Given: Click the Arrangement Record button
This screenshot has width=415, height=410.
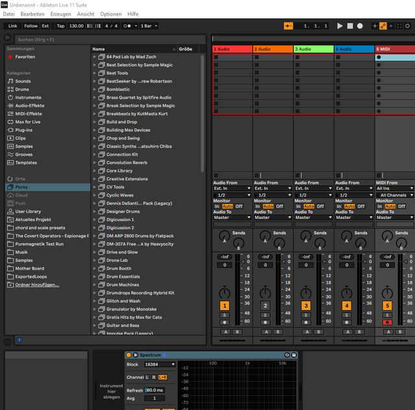Looking at the screenshot, I should (x=360, y=26).
